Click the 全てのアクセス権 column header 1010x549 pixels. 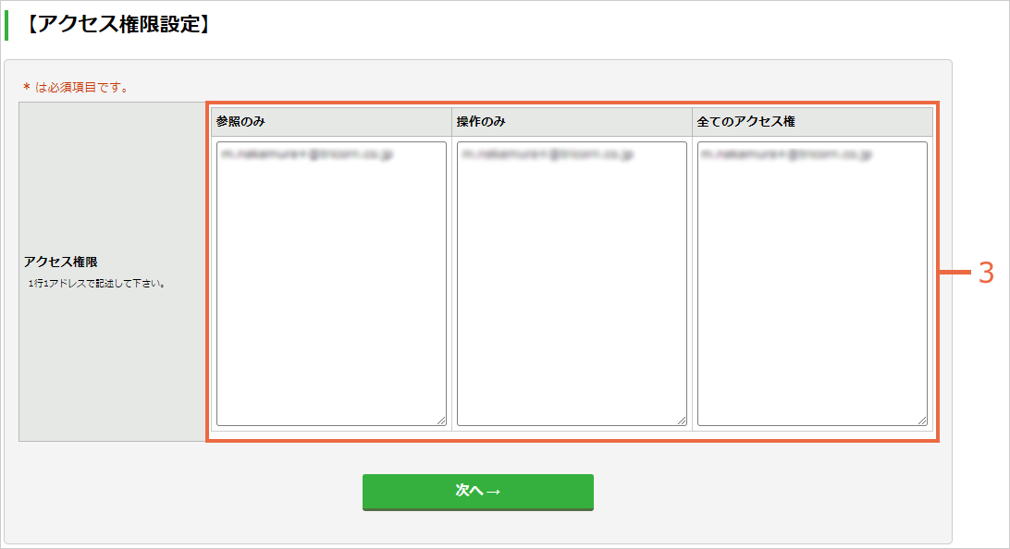coord(812,122)
